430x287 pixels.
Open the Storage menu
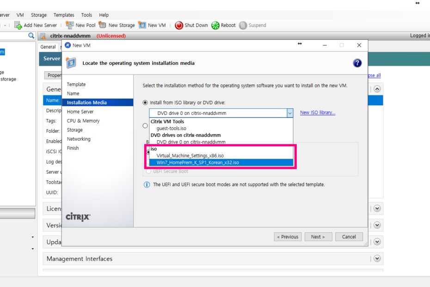pos(39,15)
